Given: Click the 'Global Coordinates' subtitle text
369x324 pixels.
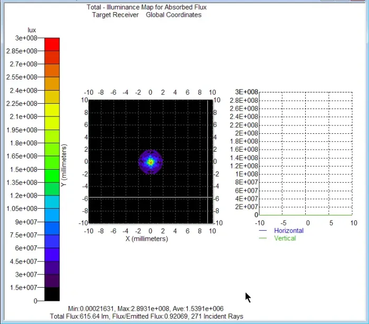Looking at the screenshot, I should click(173, 15).
